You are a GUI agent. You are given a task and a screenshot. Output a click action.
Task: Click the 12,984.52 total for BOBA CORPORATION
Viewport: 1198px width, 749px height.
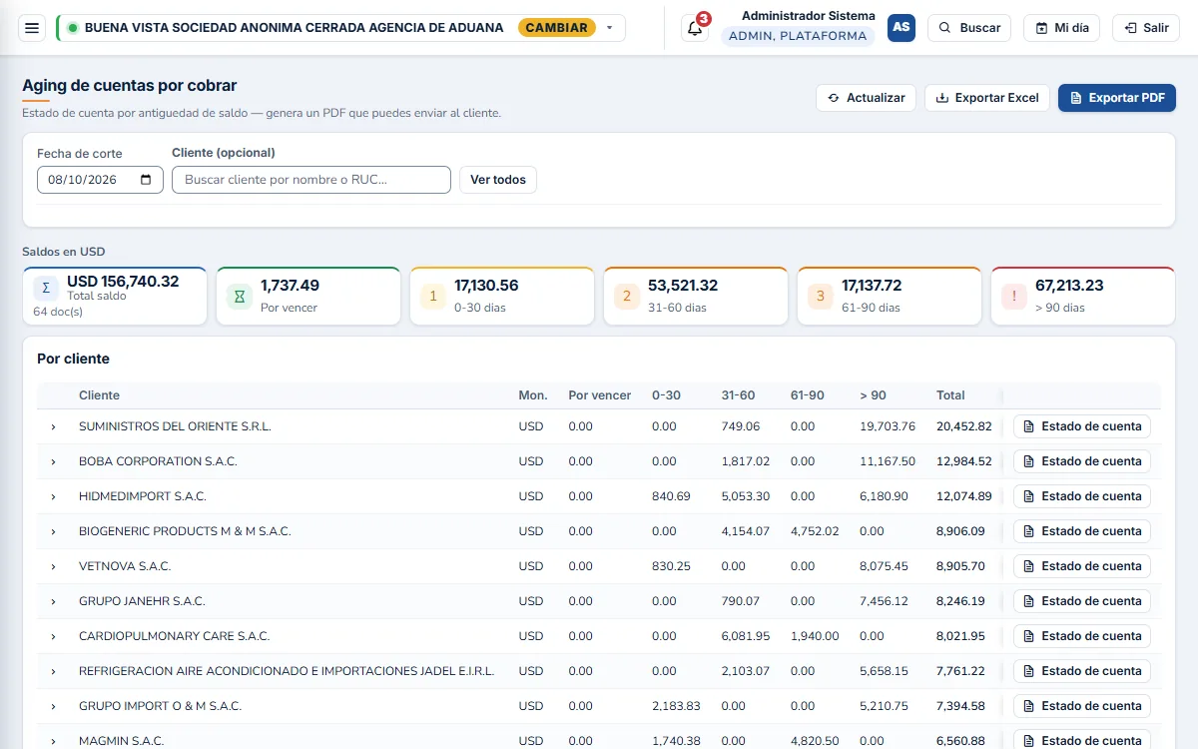coord(964,461)
